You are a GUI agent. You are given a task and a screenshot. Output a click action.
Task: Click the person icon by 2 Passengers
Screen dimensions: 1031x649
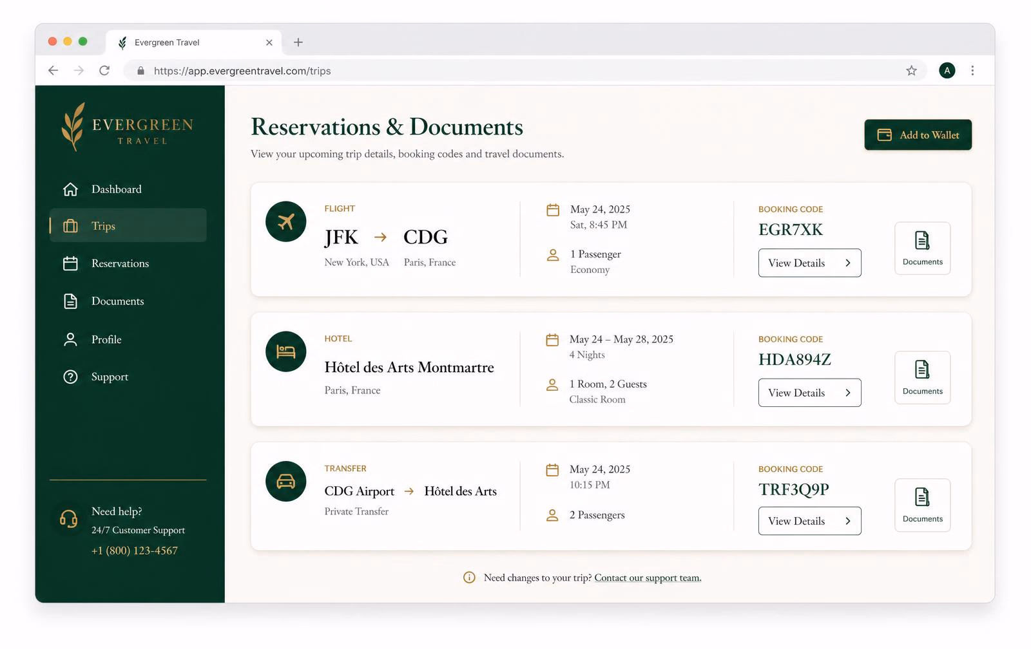click(552, 516)
